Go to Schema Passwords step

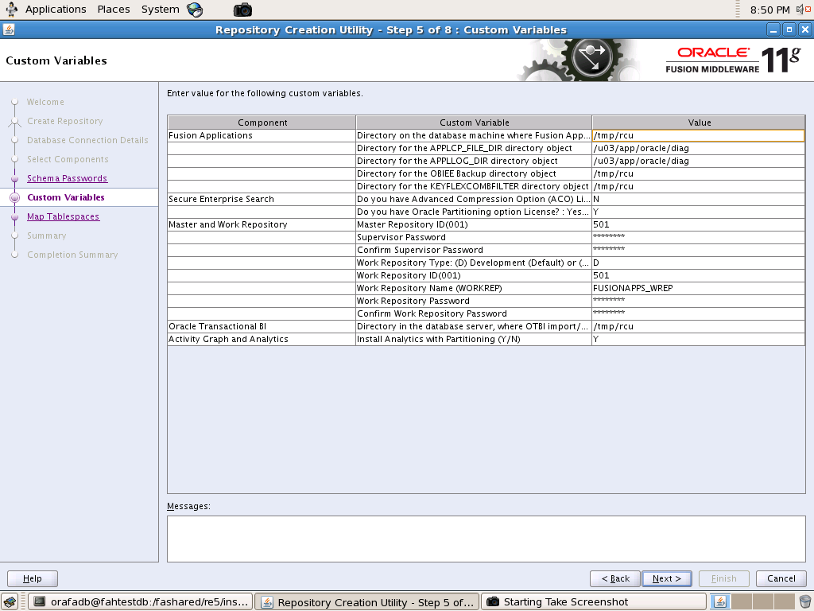click(67, 178)
